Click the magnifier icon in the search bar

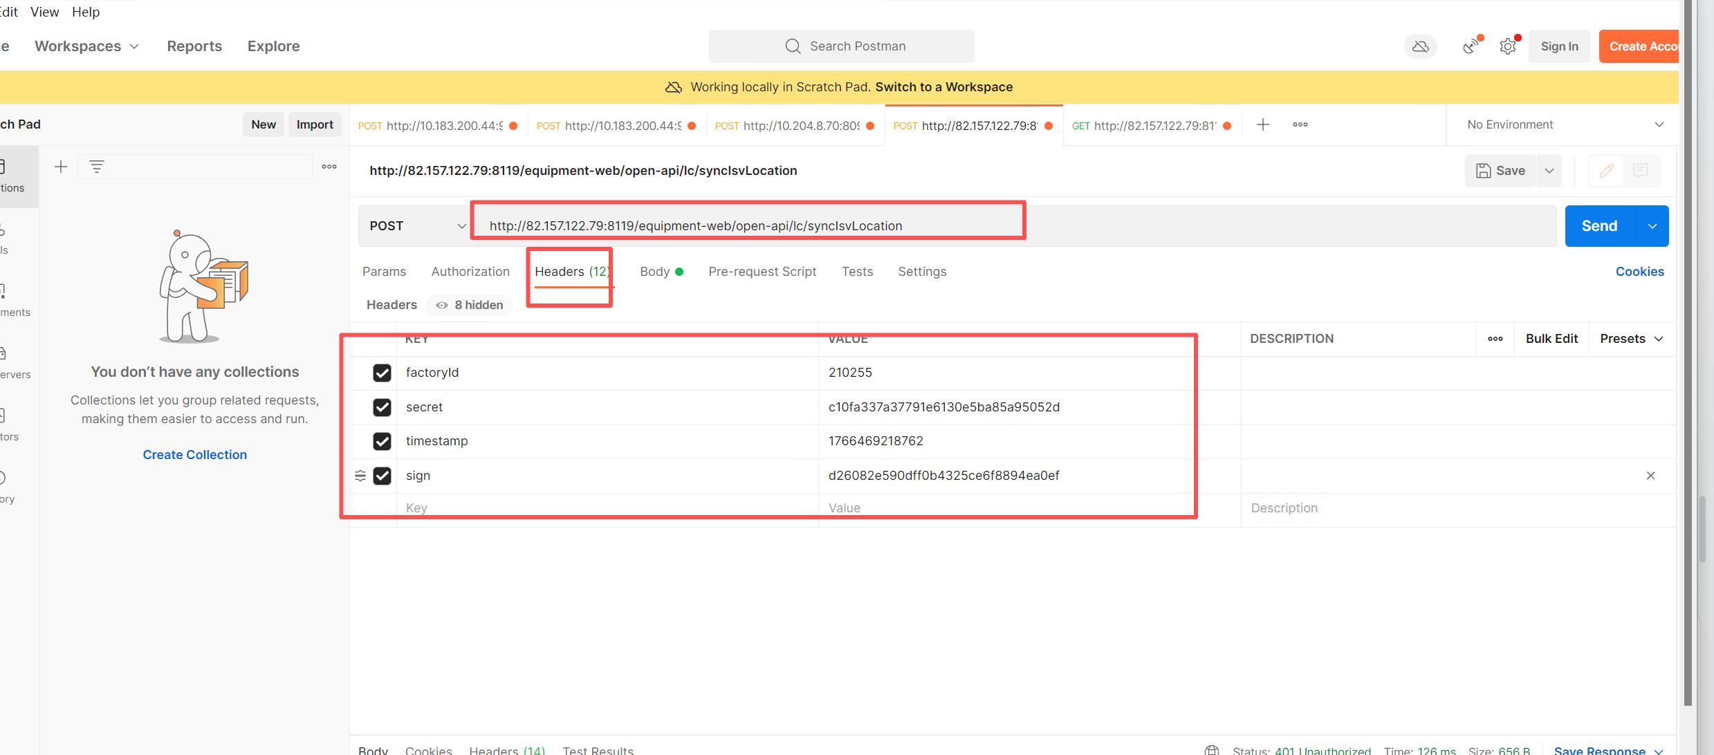[793, 46]
